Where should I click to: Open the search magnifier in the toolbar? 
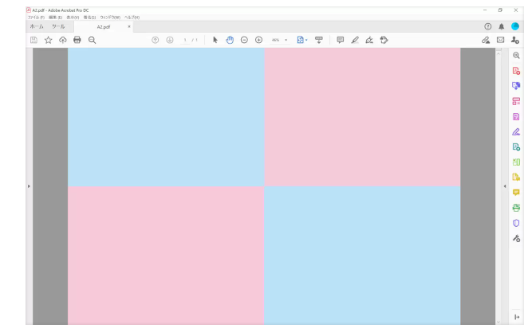coord(93,39)
